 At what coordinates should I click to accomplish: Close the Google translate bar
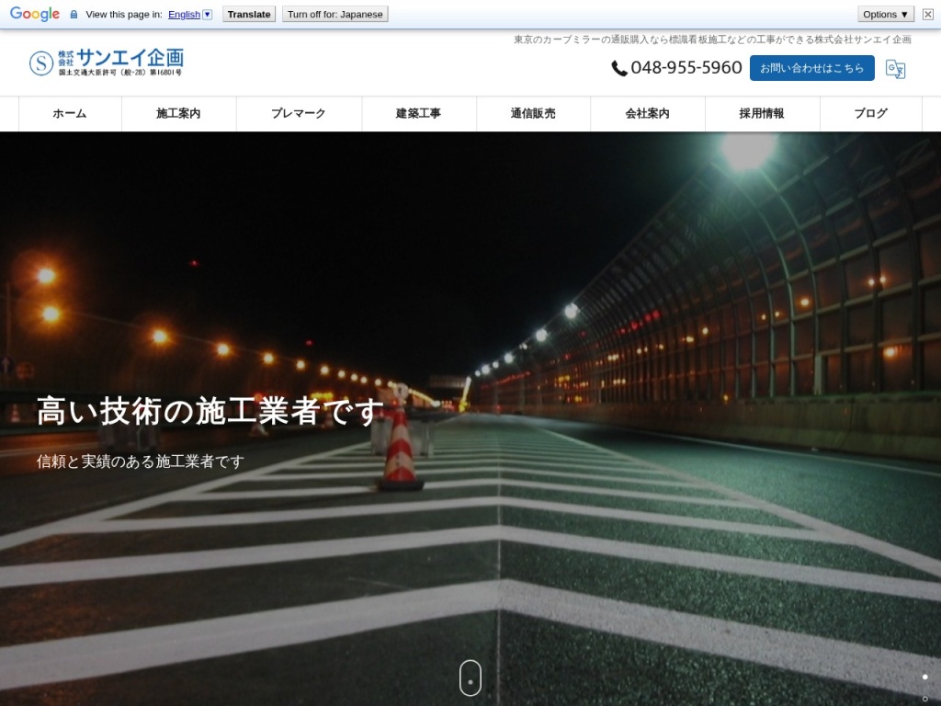coord(927,14)
